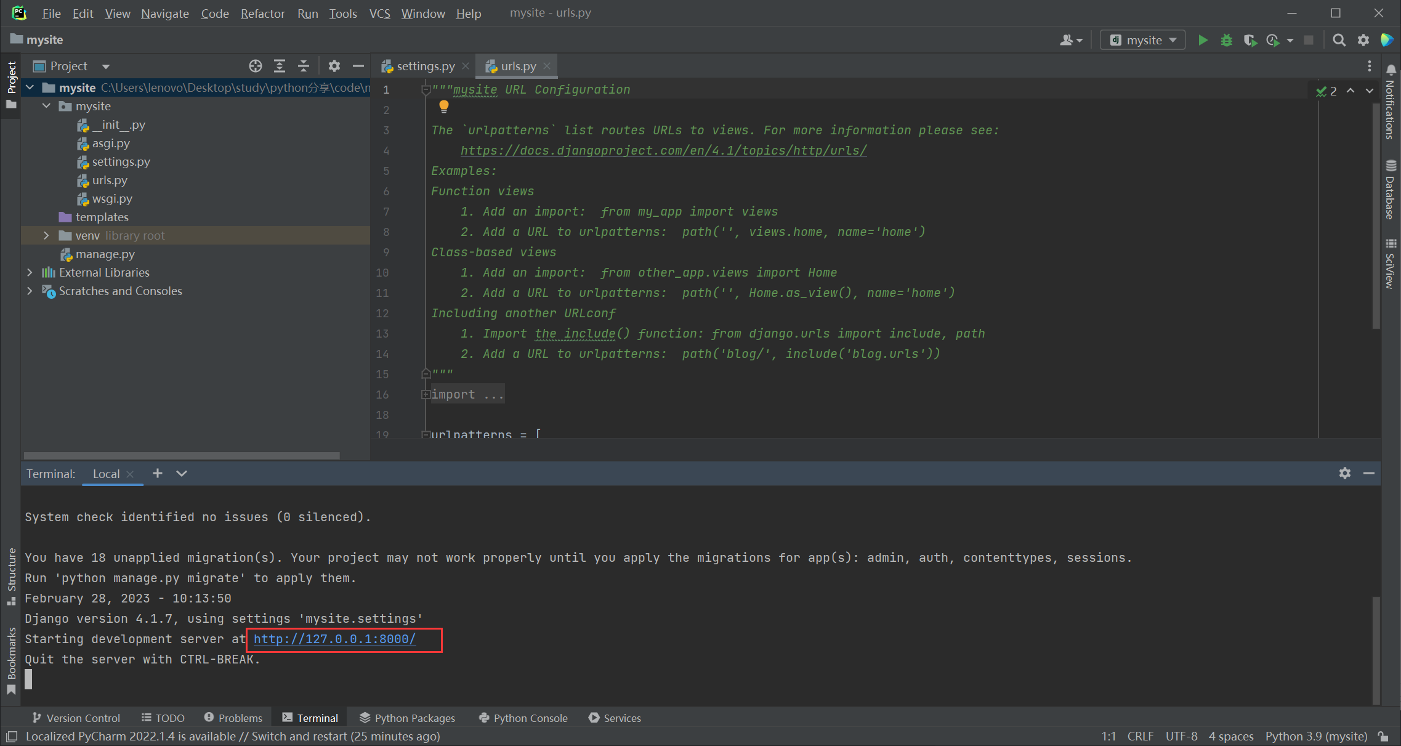Open Project panel options gear
The width and height of the screenshot is (1401, 746).
click(334, 66)
